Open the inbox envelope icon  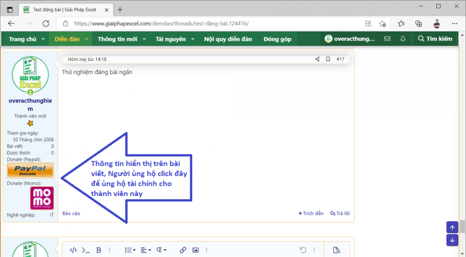point(387,39)
